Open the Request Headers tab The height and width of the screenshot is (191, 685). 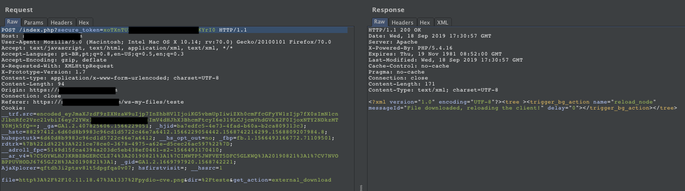(62, 22)
